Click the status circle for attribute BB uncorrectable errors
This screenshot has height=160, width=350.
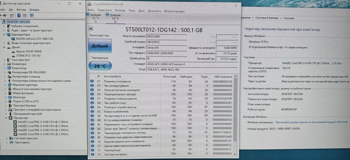pyautogui.click(x=92, y=120)
